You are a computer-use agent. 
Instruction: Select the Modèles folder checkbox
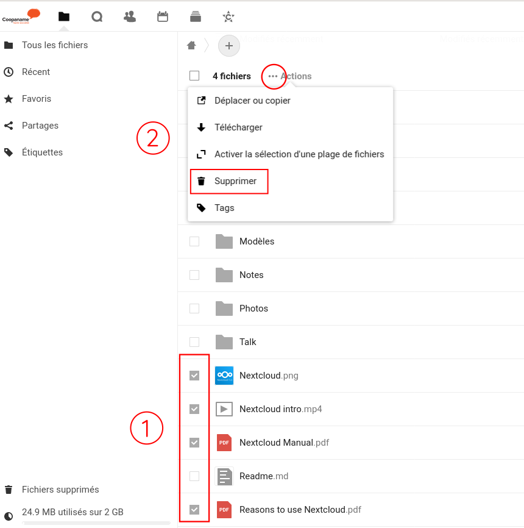point(194,241)
